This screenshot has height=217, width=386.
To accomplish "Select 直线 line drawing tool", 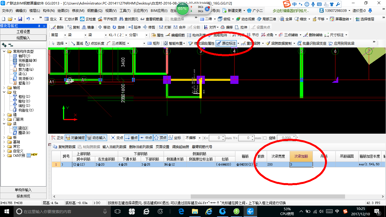I will 77,43.
